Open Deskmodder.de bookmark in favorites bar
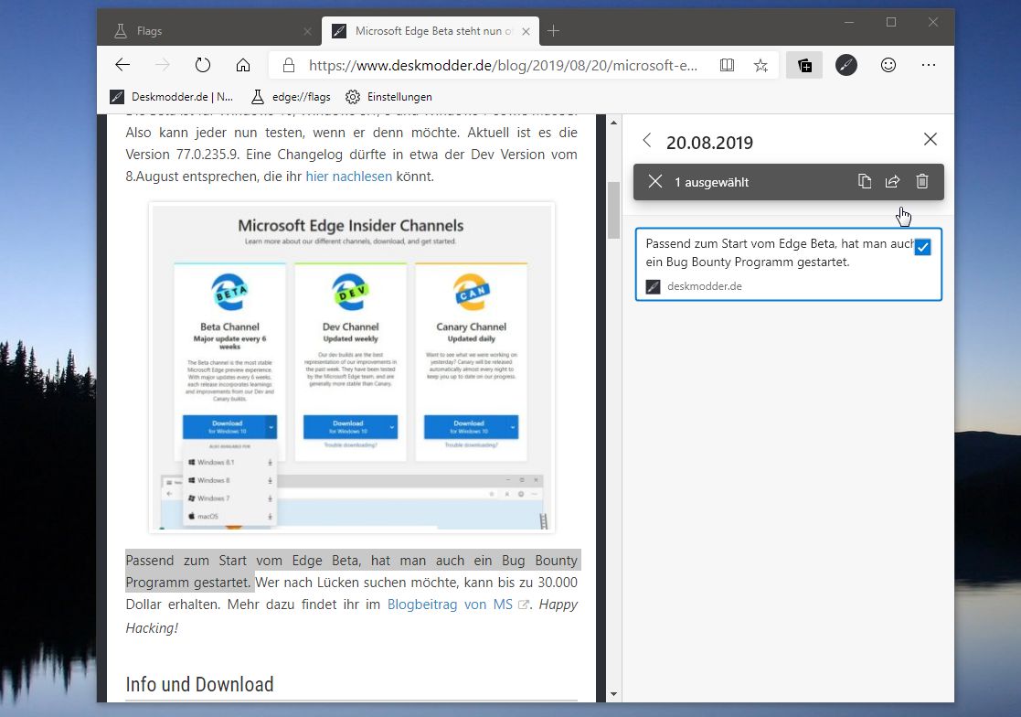Viewport: 1021px width, 717px height. click(172, 96)
